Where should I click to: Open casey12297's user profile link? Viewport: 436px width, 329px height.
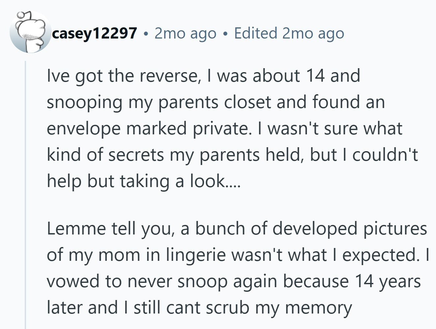(x=94, y=33)
